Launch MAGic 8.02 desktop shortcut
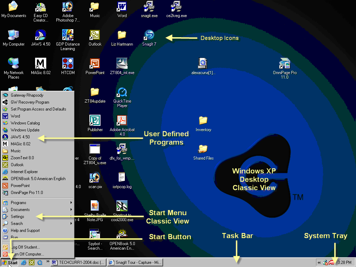The height and width of the screenshot is (267, 356). (x=41, y=66)
